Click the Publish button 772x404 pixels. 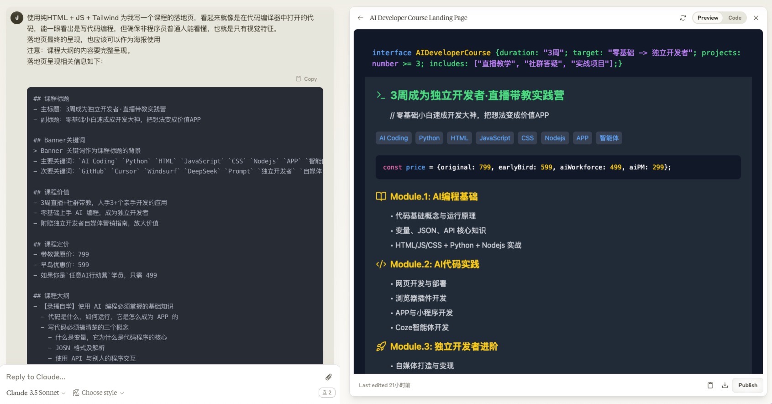[747, 385]
